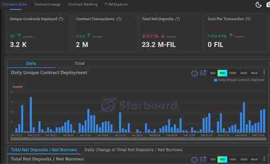Open Daily Change in Total Net Deposits tab
This screenshot has width=270, height=164.
133,150
